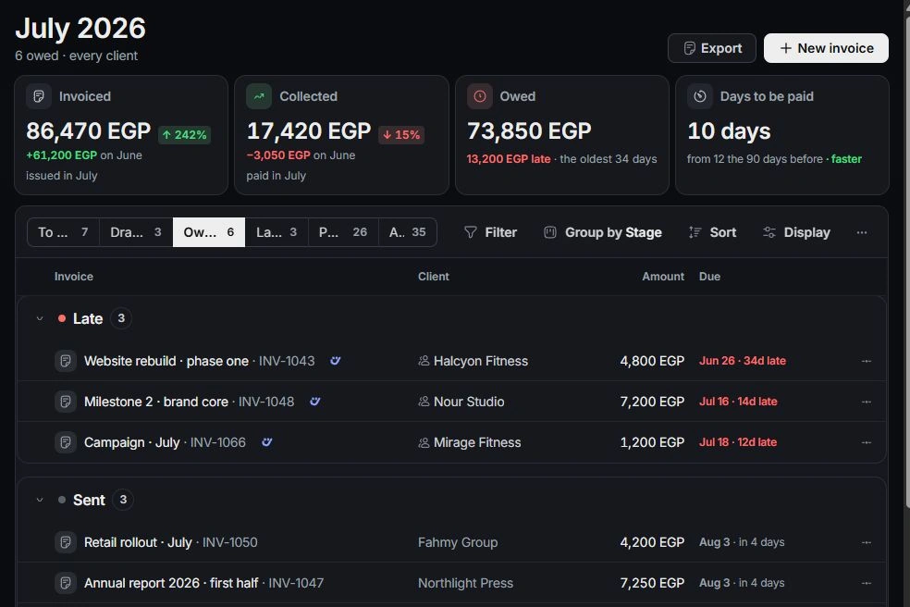The height and width of the screenshot is (607, 910).
Task: Create a New invoice
Action: [x=826, y=48]
